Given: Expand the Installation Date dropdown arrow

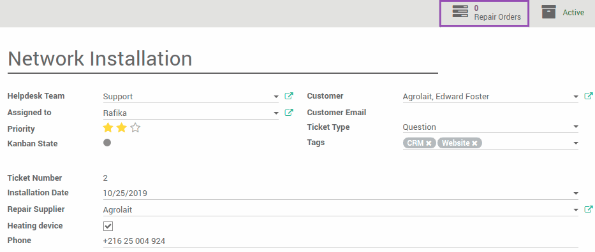Looking at the screenshot, I should point(576,193).
